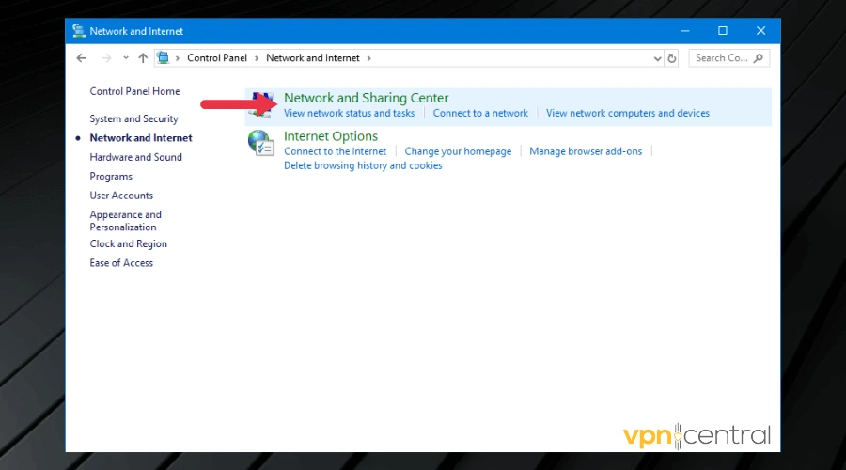The image size is (846, 470).
Task: Open Control Panel Home in sidebar
Action: click(x=134, y=91)
